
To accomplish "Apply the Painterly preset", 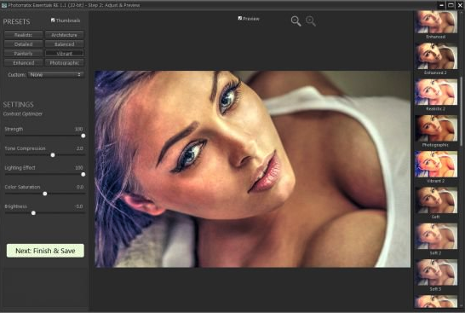I will click(24, 54).
